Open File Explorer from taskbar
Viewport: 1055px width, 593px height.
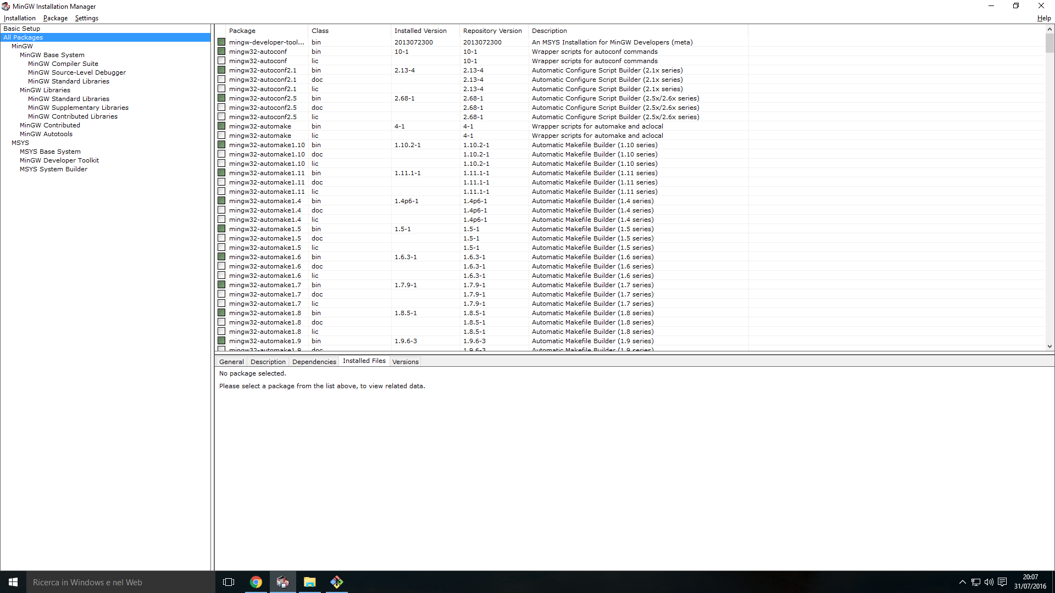click(310, 582)
